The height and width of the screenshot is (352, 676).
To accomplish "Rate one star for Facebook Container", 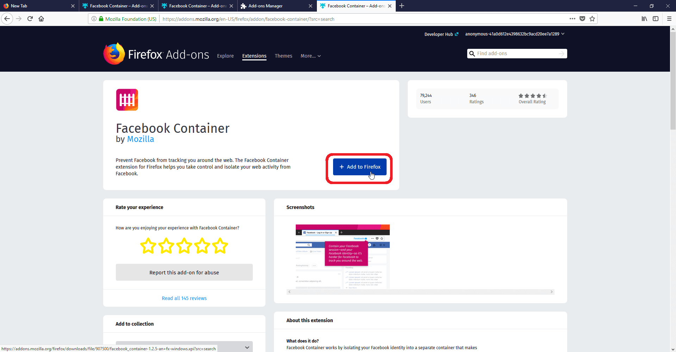I will pyautogui.click(x=148, y=246).
